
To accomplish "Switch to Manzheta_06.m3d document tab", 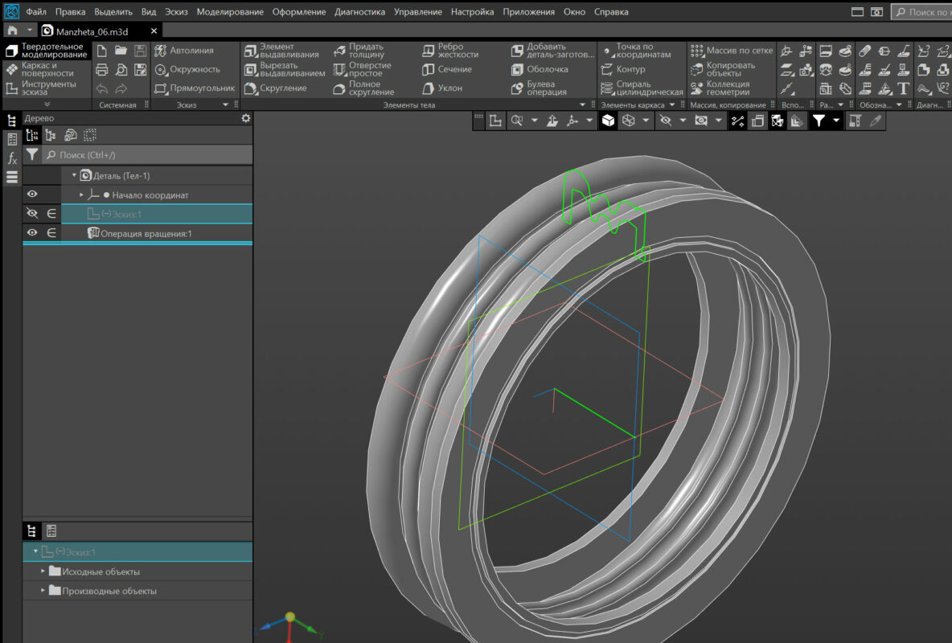I will point(92,31).
